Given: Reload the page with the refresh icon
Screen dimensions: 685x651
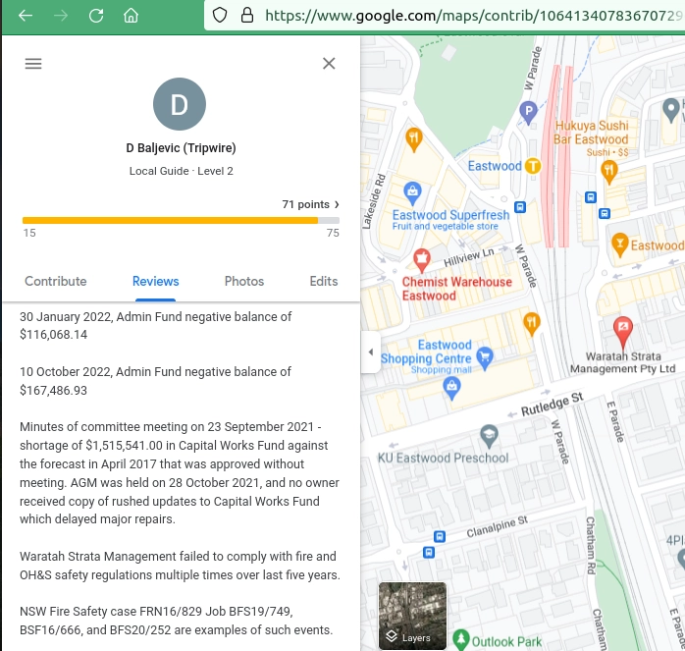Looking at the screenshot, I should tap(96, 16).
